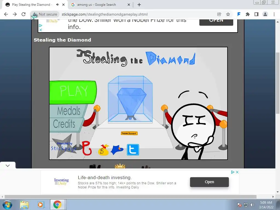The image size is (280, 210).
Task: Switch to among us Google Search tab
Action: point(97,5)
